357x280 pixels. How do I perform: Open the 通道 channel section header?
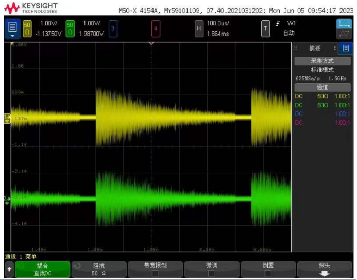[x=322, y=87]
